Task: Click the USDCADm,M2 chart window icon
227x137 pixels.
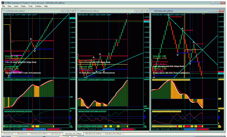Action: tap(152, 11)
